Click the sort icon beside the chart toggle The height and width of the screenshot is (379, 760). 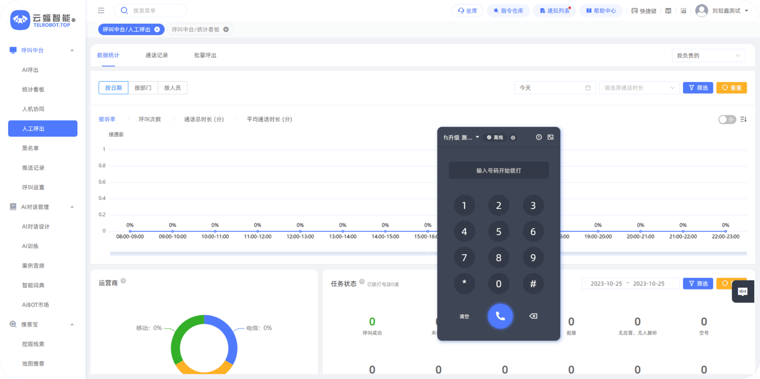(x=743, y=120)
